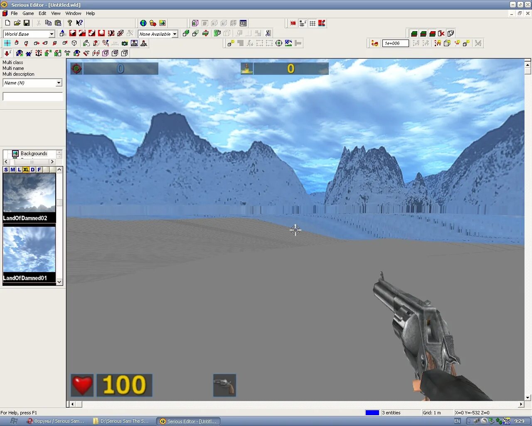This screenshot has width=532, height=426.
Task: Click the eye icon in the bottom toolbar row
Action: click(20, 53)
